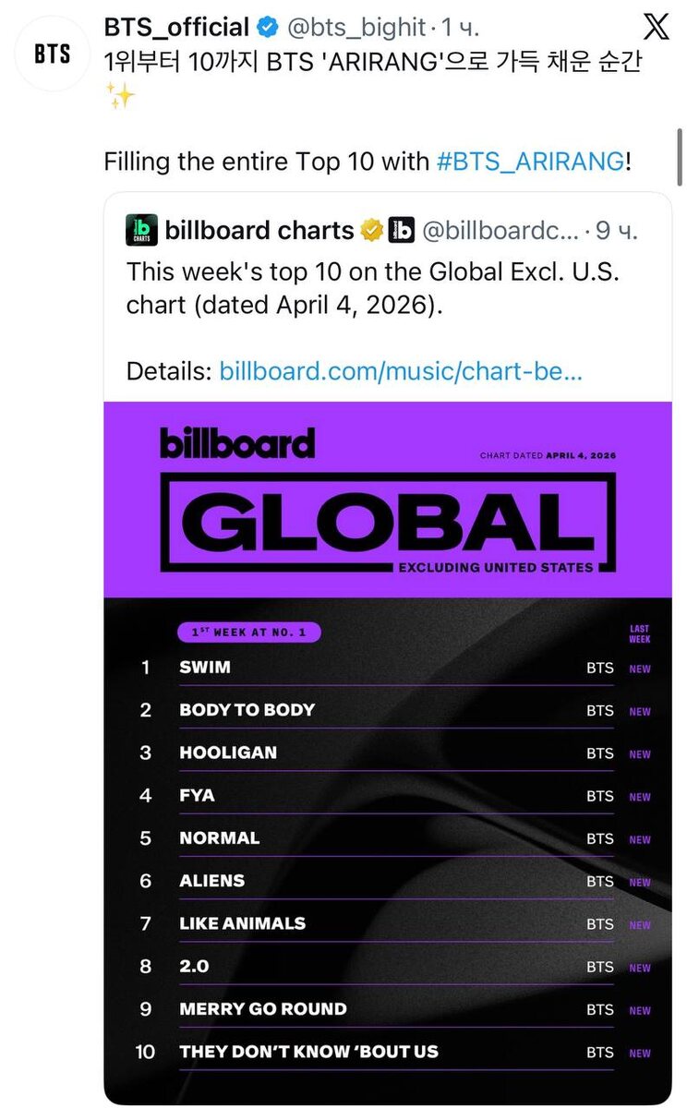Click the GLOBAL chart title banner

tap(388, 522)
